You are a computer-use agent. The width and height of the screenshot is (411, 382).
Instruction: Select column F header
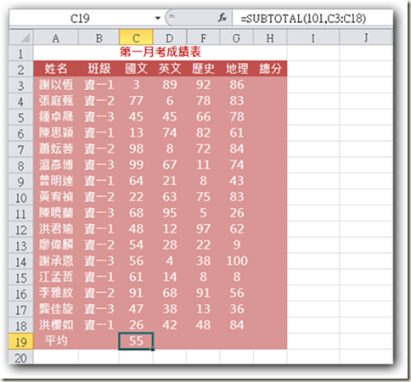(203, 37)
